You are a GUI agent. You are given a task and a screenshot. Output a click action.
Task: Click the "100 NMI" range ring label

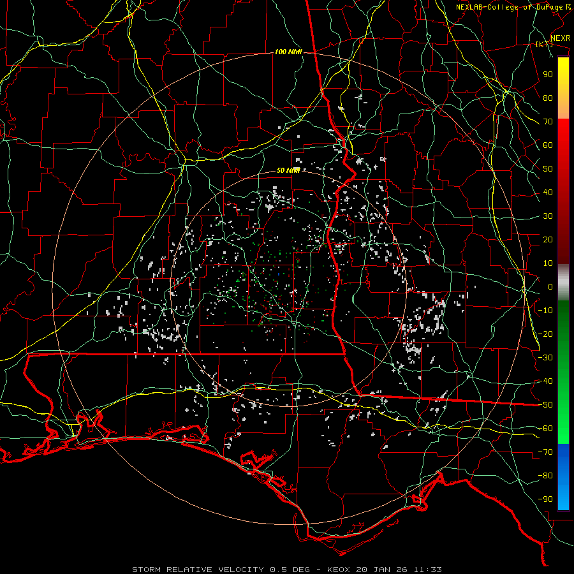click(x=288, y=52)
